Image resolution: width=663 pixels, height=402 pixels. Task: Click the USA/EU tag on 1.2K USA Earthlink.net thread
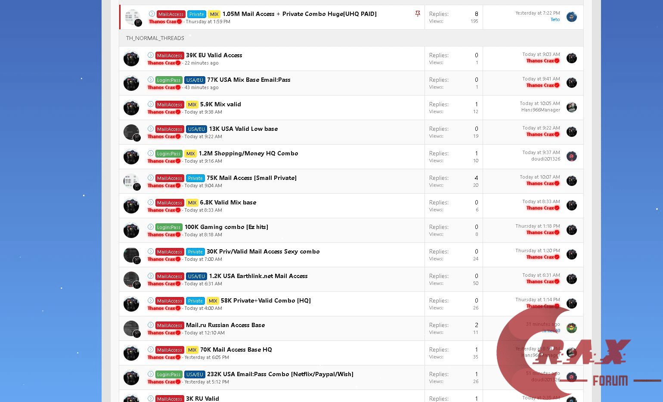point(197,276)
